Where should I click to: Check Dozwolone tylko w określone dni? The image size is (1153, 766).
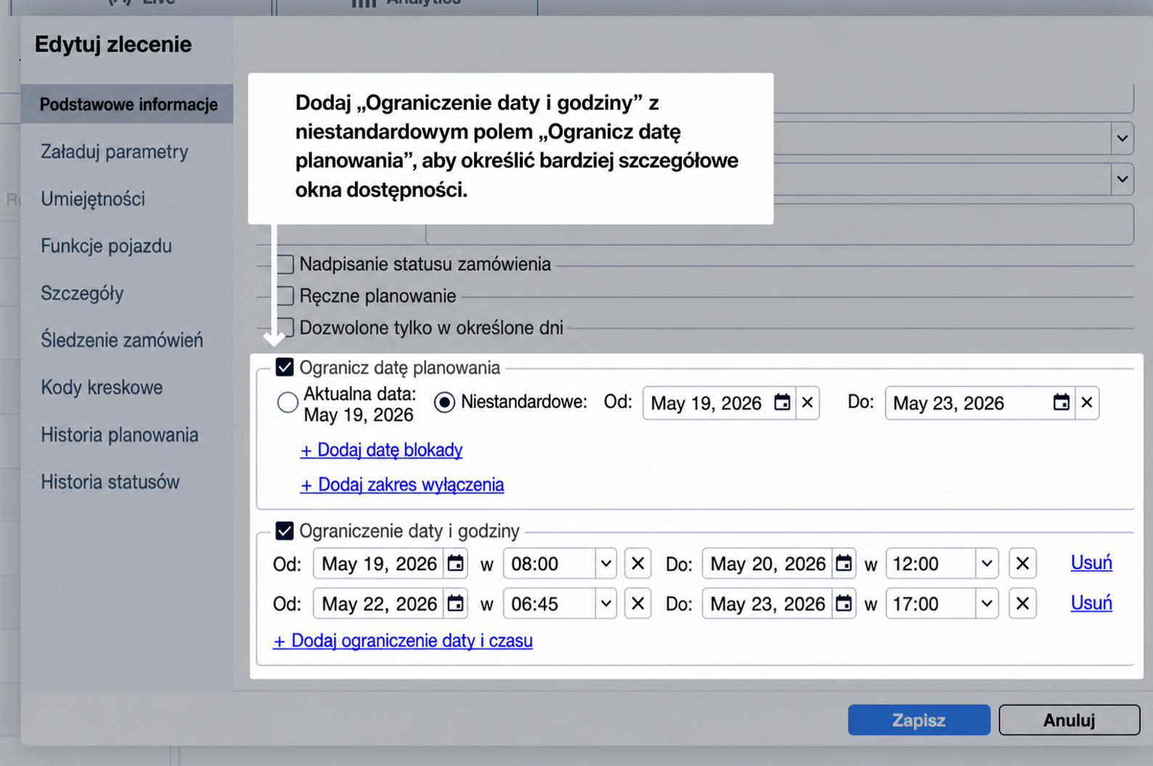point(285,328)
